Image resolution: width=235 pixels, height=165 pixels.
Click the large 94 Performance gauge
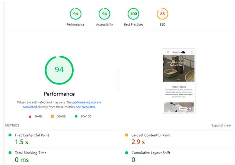[x=59, y=70]
